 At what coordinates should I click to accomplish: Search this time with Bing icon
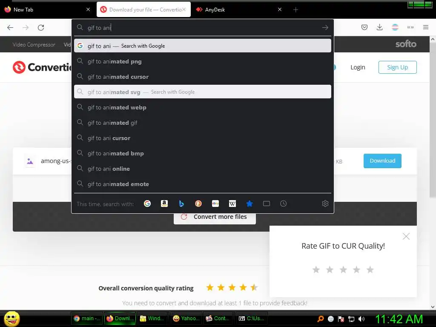point(181,204)
